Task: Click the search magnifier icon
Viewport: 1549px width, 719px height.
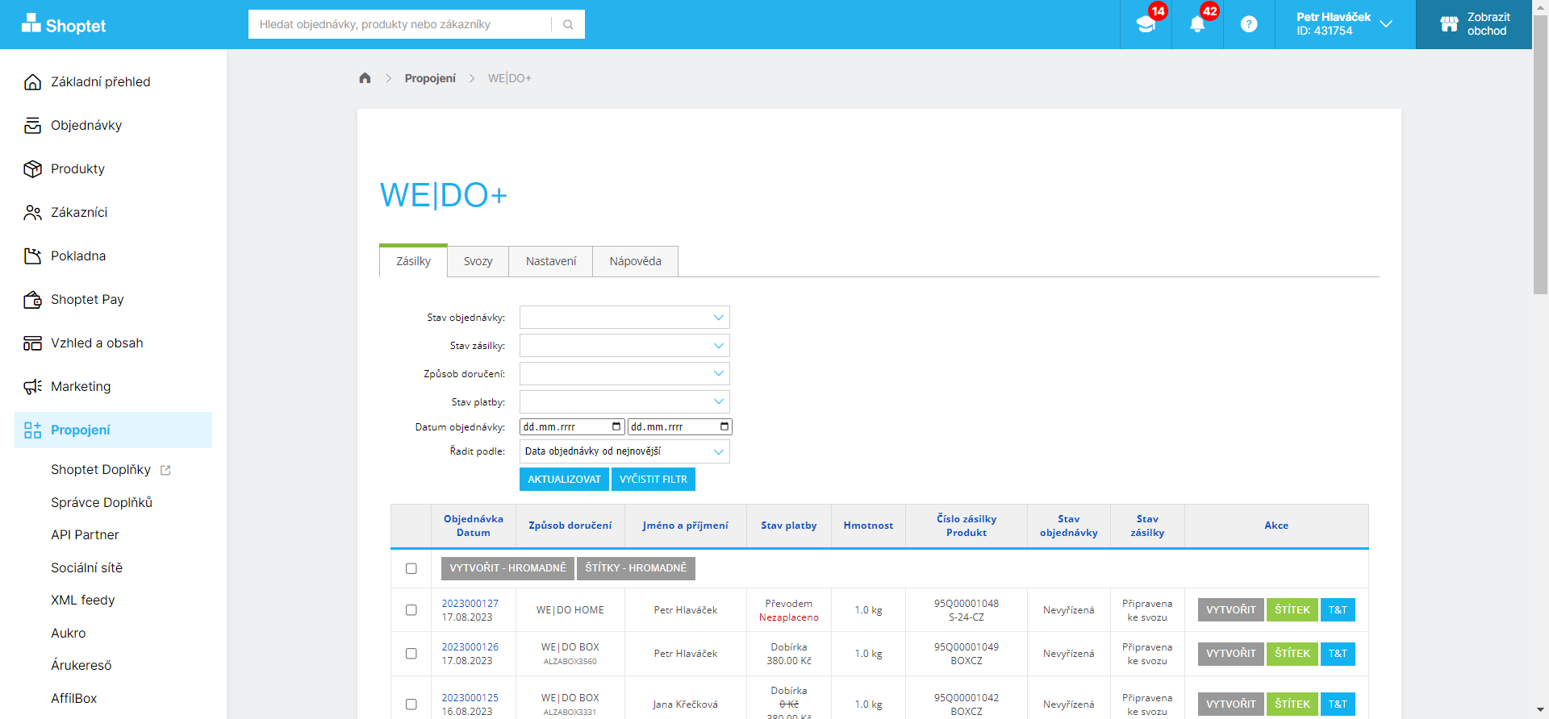Action: 568,24
